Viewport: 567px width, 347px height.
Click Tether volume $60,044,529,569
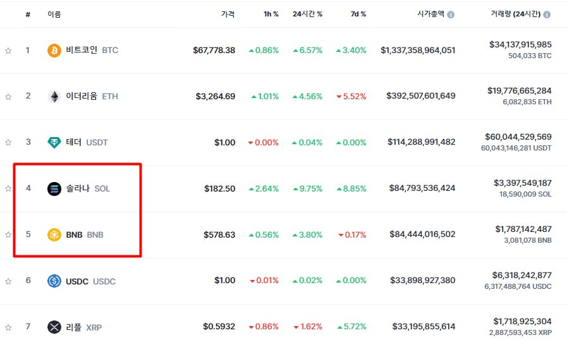click(x=518, y=137)
